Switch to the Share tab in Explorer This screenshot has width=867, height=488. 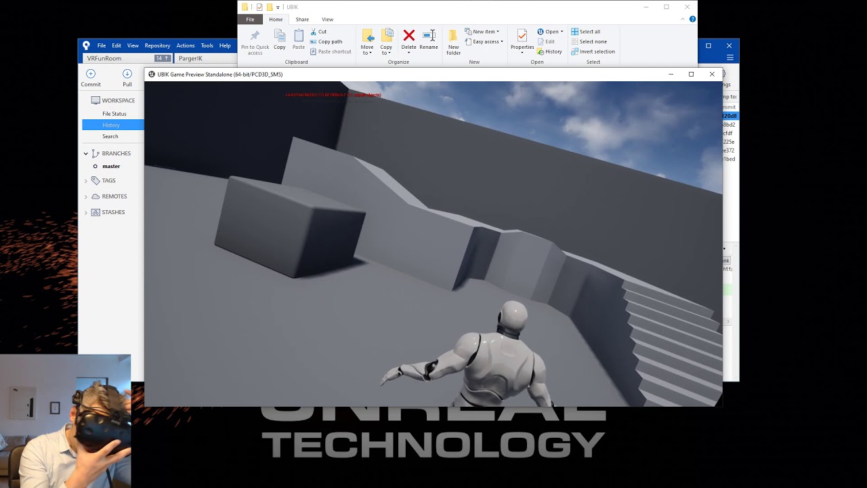[302, 20]
